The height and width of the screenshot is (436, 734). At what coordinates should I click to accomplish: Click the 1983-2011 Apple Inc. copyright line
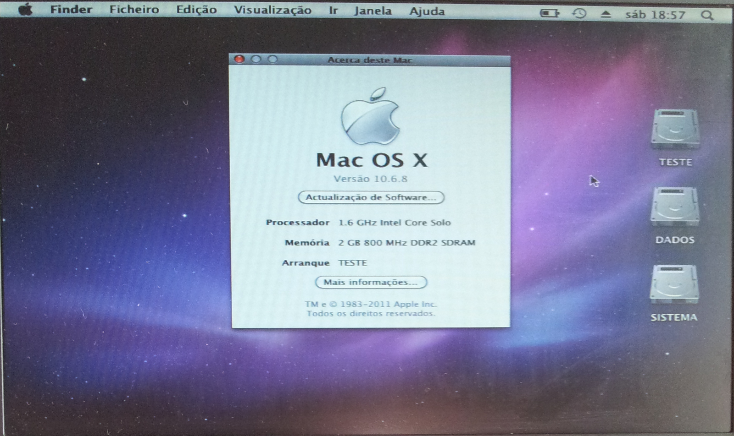click(371, 304)
